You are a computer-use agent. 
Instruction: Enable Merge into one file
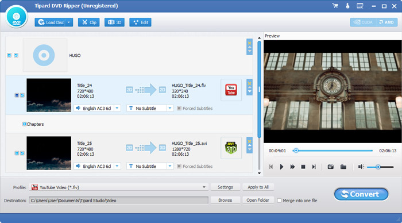tap(279, 201)
